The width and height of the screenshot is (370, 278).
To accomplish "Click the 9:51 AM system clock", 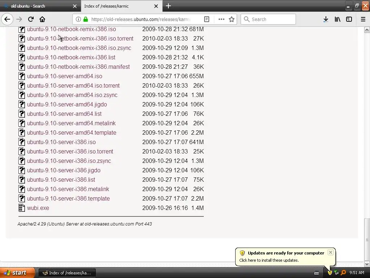I will pyautogui.click(x=357, y=273).
